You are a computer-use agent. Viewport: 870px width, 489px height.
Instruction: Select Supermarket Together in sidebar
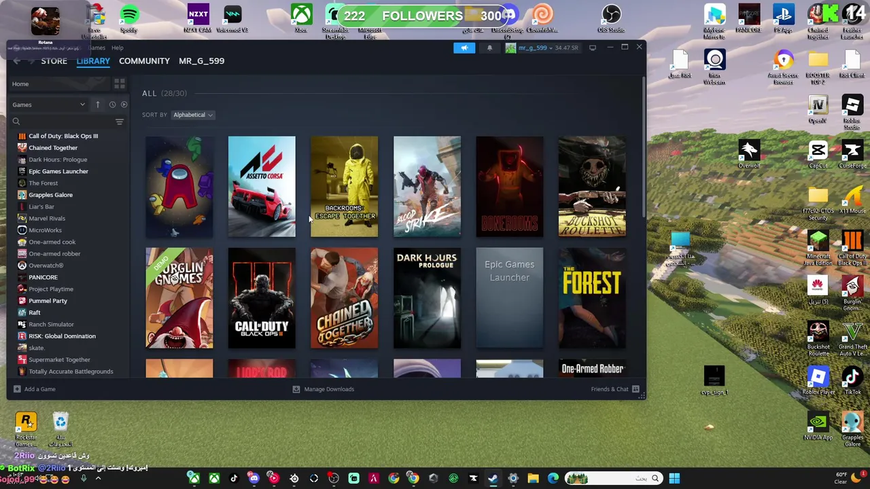(x=59, y=360)
